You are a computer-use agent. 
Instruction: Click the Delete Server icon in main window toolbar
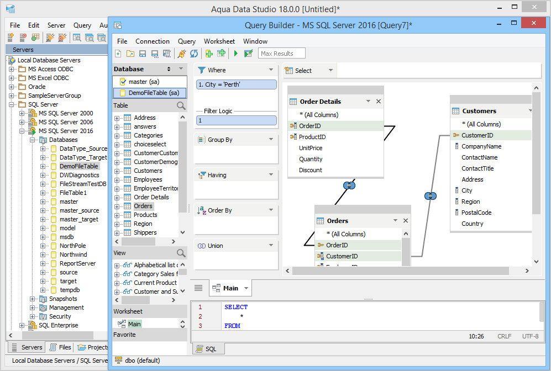click(x=23, y=37)
